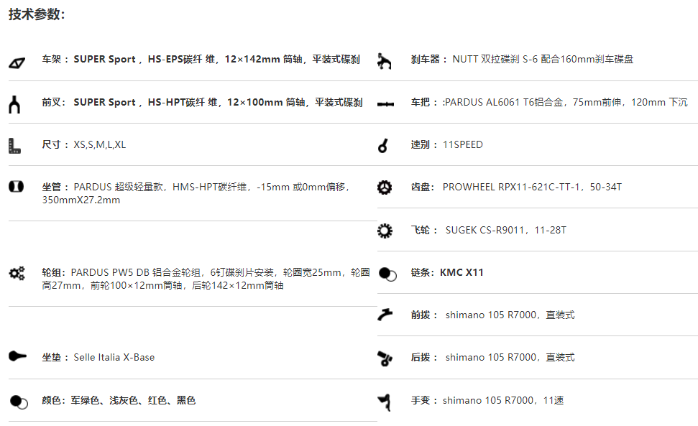Click the rear derailleur icon beside 后拨

click(385, 358)
